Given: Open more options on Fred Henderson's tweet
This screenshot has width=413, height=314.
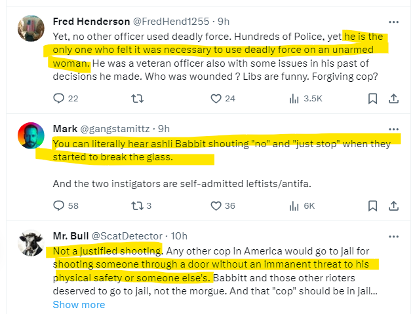Looking at the screenshot, I should 393,20.
